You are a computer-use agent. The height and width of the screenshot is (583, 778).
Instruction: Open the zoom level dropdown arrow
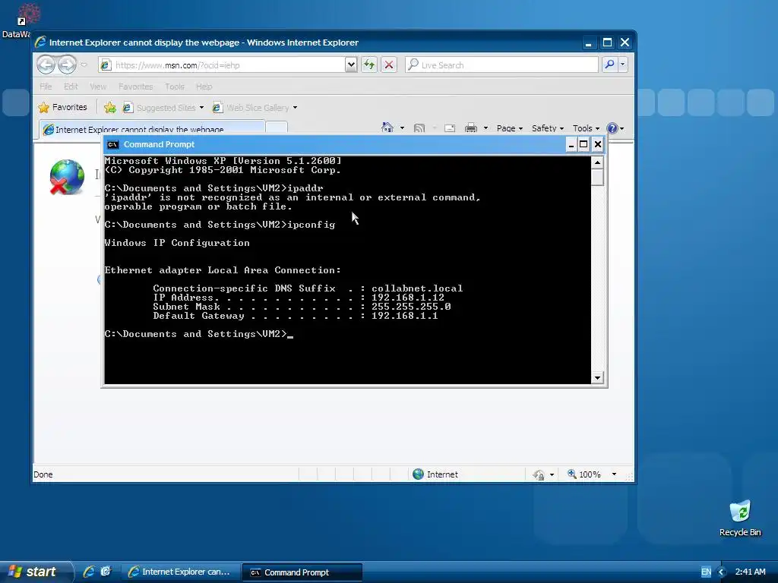614,474
